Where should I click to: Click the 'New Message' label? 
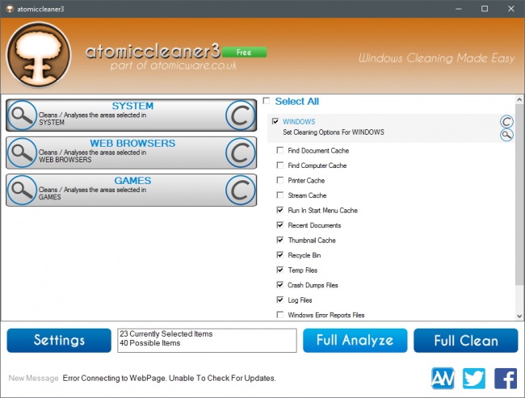coord(33,379)
